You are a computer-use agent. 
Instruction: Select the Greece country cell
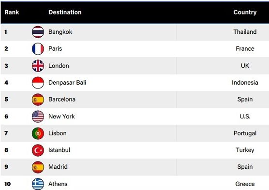[x=245, y=184]
